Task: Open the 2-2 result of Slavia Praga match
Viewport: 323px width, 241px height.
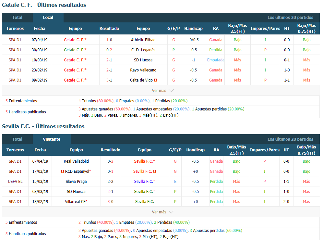Action: [110, 181]
